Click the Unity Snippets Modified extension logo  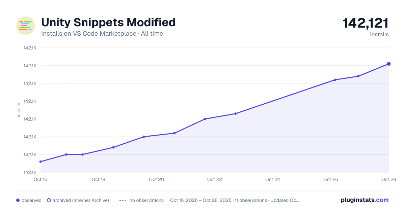(26, 26)
